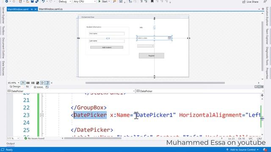This screenshot has width=271, height=152.
Task: Click the CRLF line ending indicator
Action: coord(260,138)
